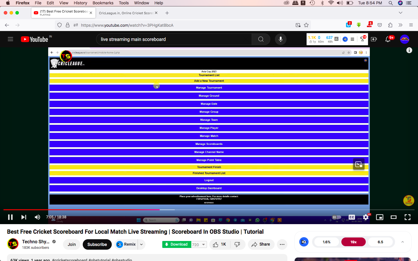Open Remix options dropdown arrow
The width and height of the screenshot is (418, 261).
[141, 244]
